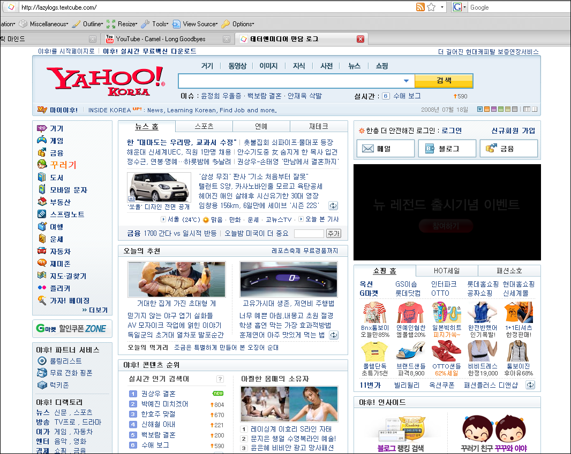This screenshot has width=571, height=454.
Task: Click the yellow 검색 search button
Action: (444, 81)
